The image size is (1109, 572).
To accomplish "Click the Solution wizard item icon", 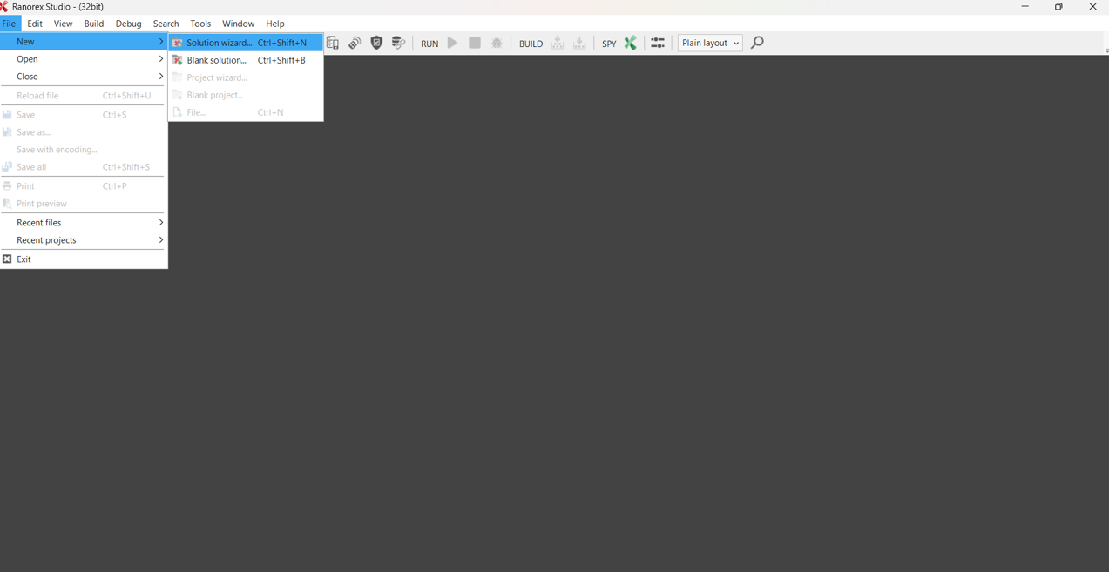I will 178,43.
